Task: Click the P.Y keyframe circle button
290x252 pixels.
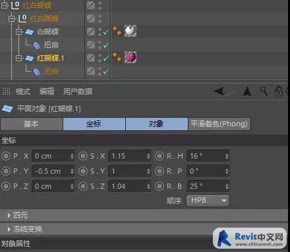Action: [x=6, y=171]
